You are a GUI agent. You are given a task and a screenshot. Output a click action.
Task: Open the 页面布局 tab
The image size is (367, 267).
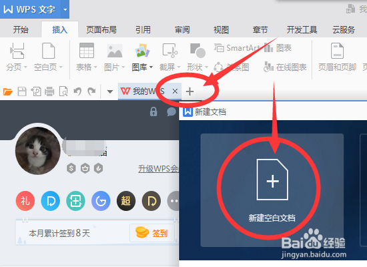point(101,30)
